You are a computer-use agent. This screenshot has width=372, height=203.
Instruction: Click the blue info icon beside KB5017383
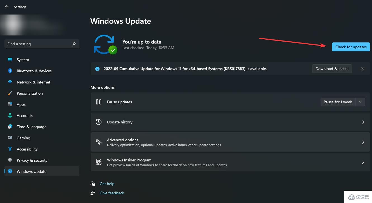(97, 69)
